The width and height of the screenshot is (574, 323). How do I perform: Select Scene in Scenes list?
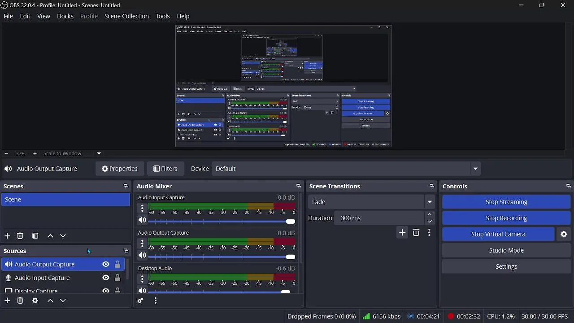coord(65,200)
